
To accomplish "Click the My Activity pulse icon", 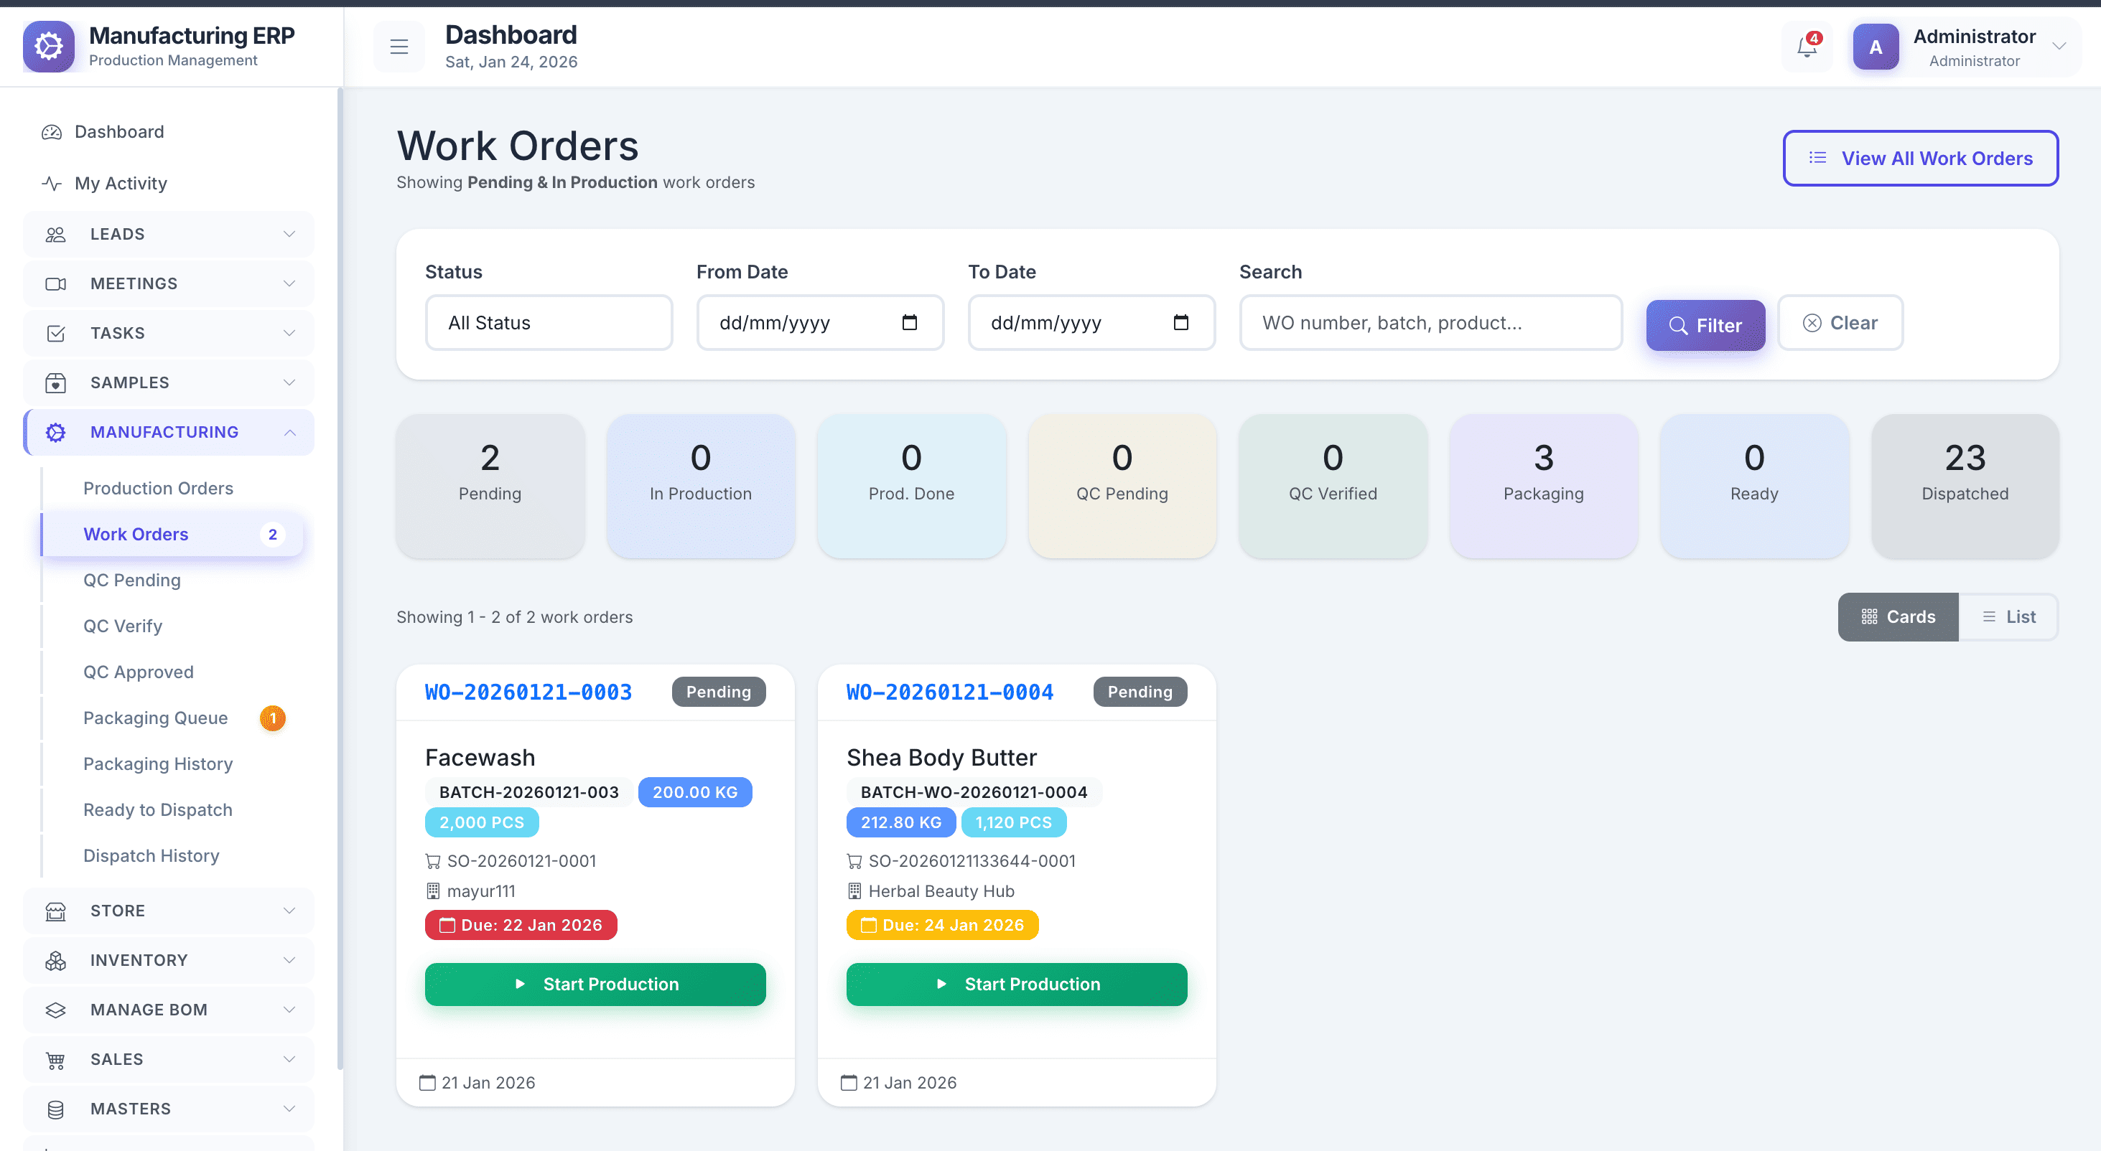I will point(52,184).
